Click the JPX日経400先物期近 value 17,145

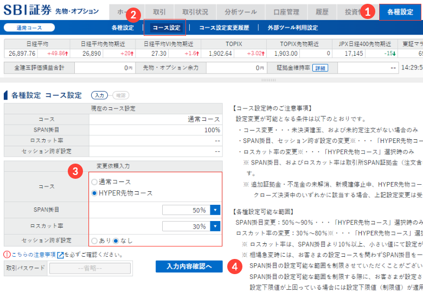(354, 54)
